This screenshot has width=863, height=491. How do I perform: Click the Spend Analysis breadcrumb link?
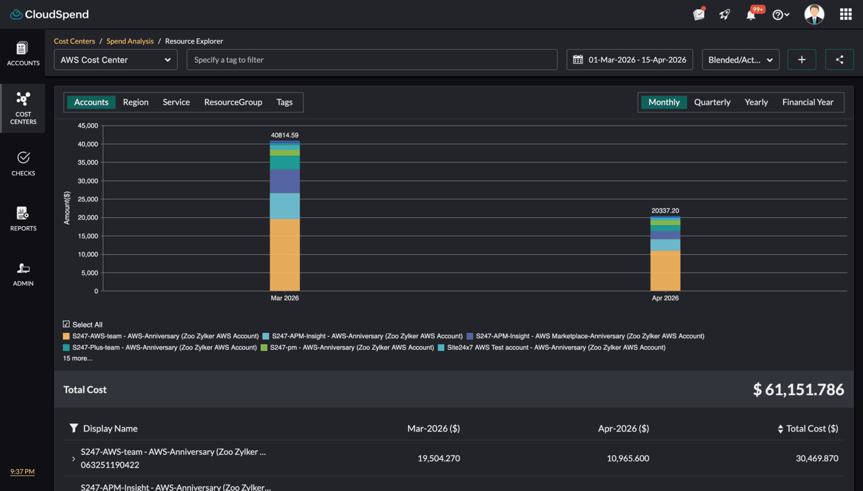tap(130, 41)
